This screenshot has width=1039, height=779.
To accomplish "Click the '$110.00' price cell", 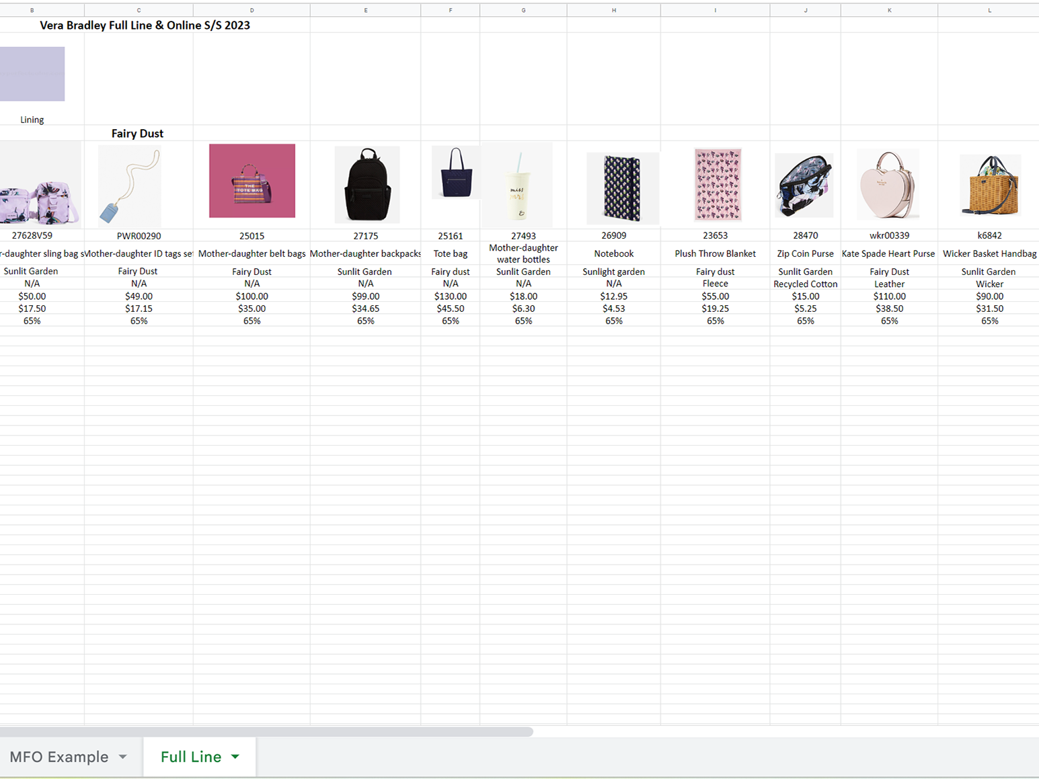I will (x=890, y=296).
